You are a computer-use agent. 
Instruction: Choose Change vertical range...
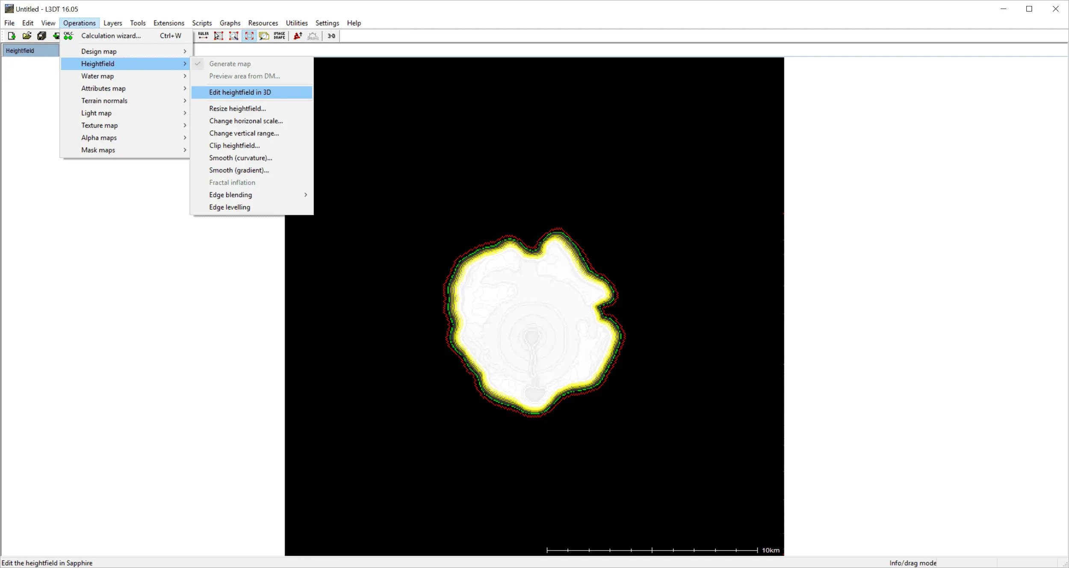click(252, 133)
